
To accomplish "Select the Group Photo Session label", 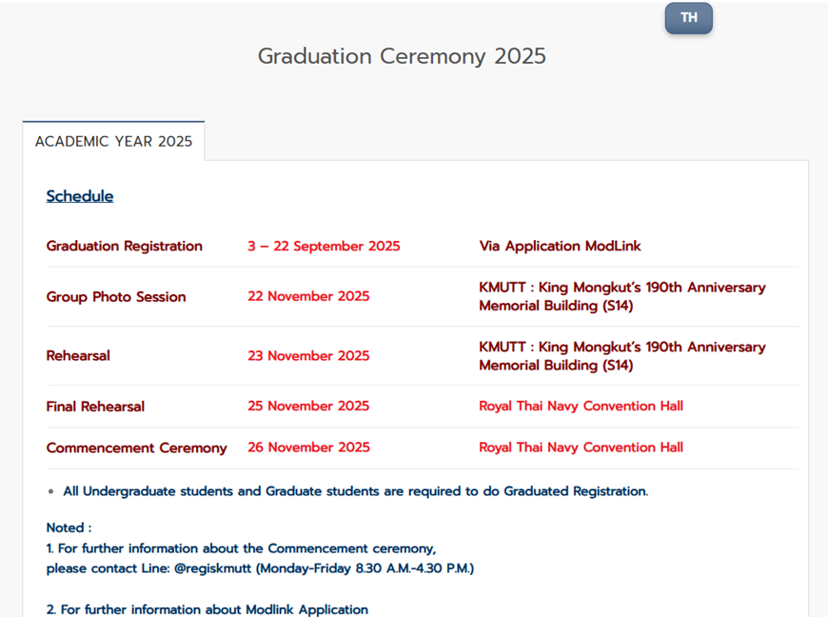I will pyautogui.click(x=116, y=296).
